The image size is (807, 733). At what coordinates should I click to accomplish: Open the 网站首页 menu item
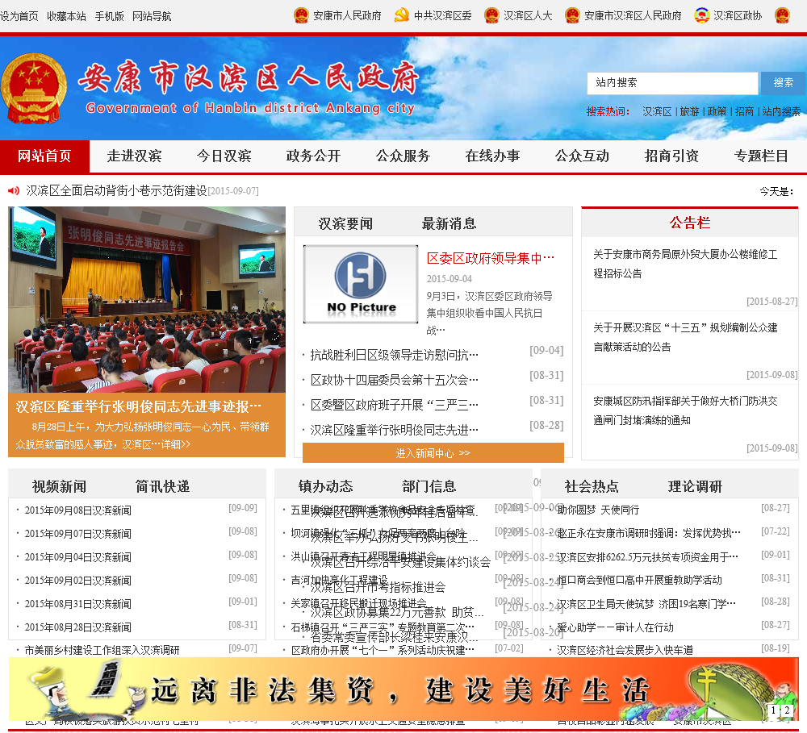coord(44,156)
